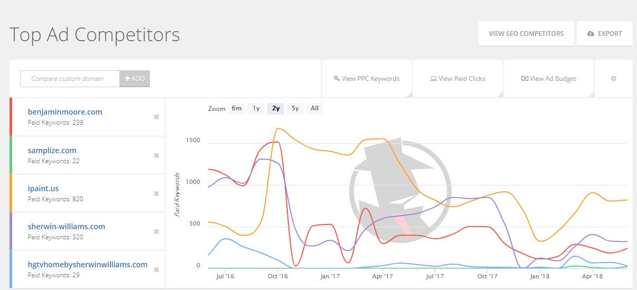
Task: Remove hgtvhomebysherwinwilliams.com with its X icon
Action: coord(156,269)
